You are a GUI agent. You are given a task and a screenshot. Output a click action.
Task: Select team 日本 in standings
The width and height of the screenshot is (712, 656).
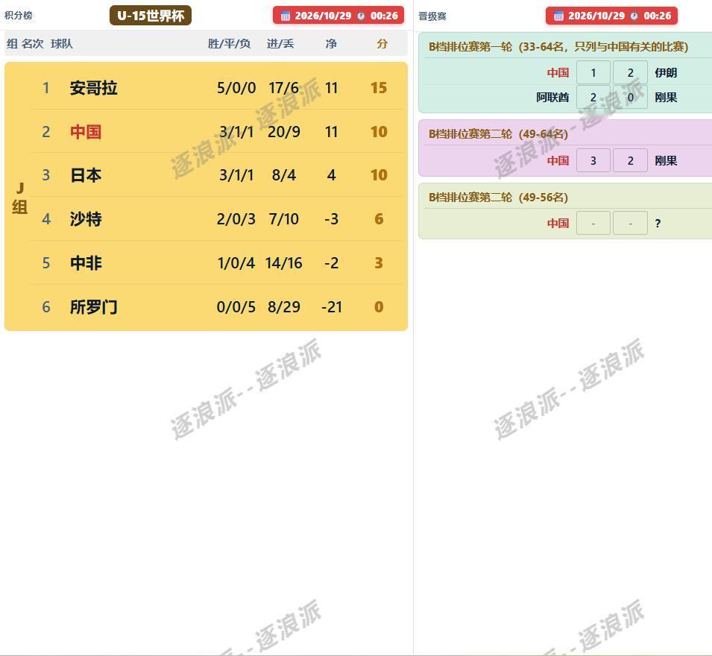point(86,175)
